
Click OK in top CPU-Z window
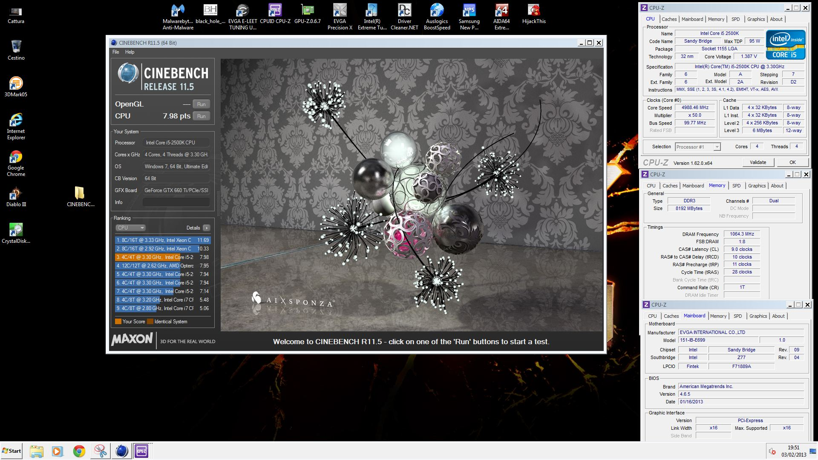pyautogui.click(x=792, y=162)
